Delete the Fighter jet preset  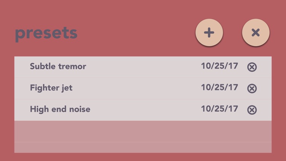click(x=252, y=89)
